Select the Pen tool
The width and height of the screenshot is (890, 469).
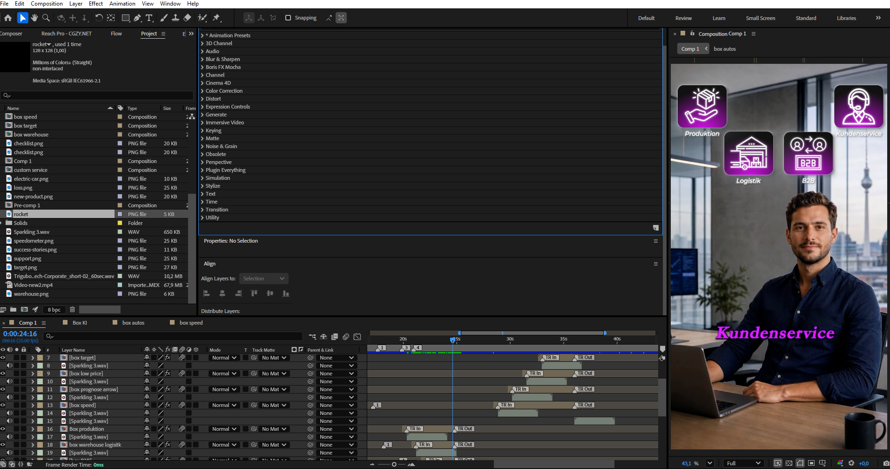coord(137,18)
